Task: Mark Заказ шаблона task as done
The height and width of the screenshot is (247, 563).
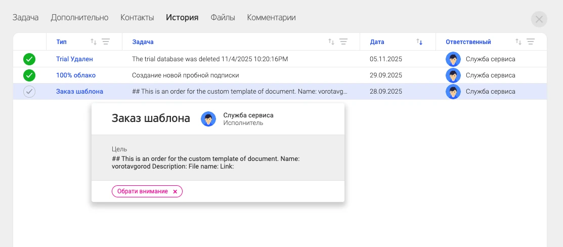Action: pos(29,92)
